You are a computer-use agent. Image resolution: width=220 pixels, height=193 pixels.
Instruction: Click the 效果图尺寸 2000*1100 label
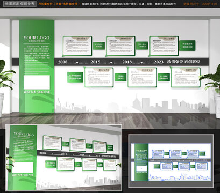[200, 4]
